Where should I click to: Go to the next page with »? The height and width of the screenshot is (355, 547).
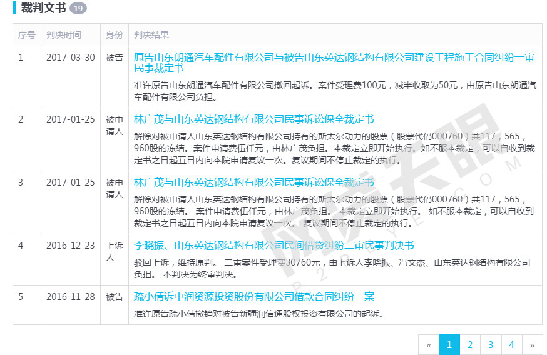(x=533, y=345)
